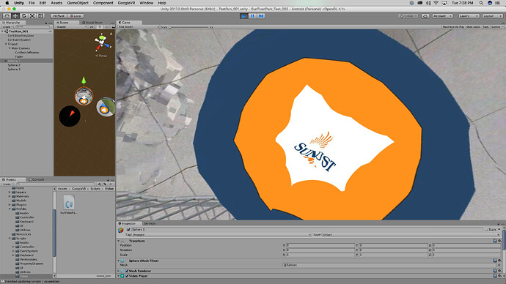506x284 pixels.
Task: Disable the Mesh Renderer component checkbox
Action: (127, 271)
